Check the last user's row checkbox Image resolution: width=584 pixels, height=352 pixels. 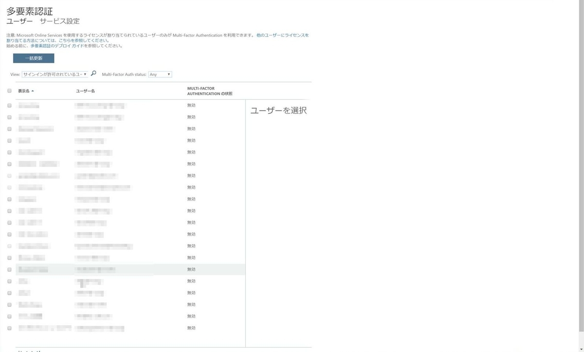(x=9, y=327)
